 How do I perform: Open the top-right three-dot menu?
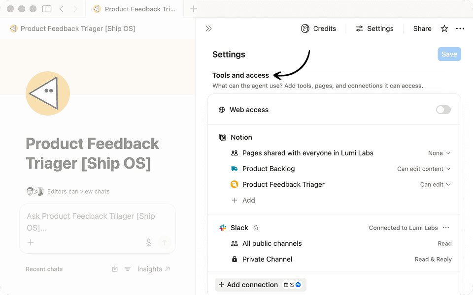tap(460, 29)
